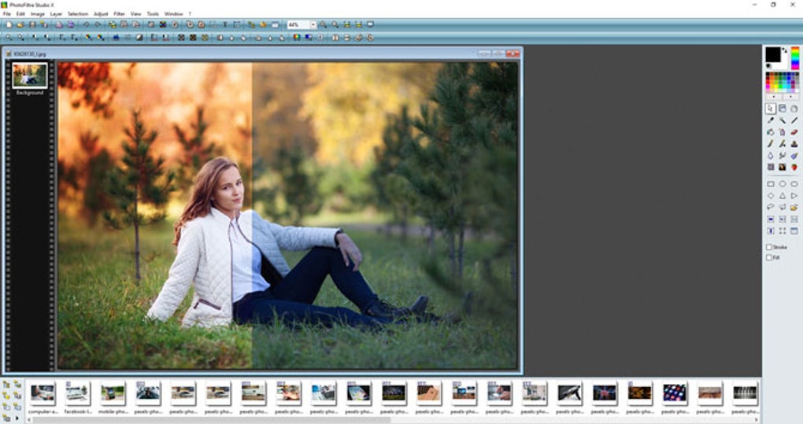The height and width of the screenshot is (424, 803).
Task: Select the Clone stamp tool
Action: pyautogui.click(x=794, y=144)
